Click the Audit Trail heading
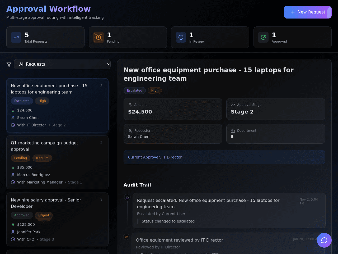Image resolution: width=338 pixels, height=254 pixels. coord(137,185)
